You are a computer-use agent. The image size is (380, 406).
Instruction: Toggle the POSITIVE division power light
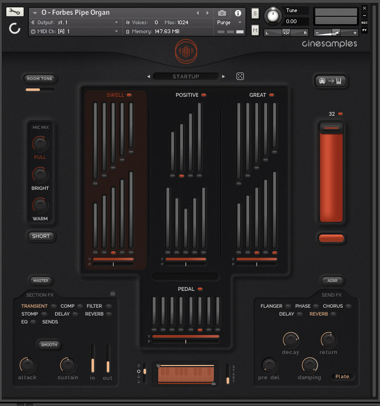point(204,95)
